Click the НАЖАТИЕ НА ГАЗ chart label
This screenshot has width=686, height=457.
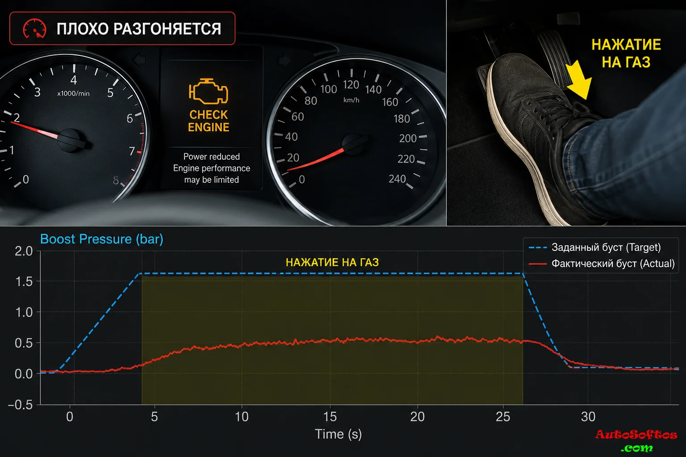click(x=332, y=262)
